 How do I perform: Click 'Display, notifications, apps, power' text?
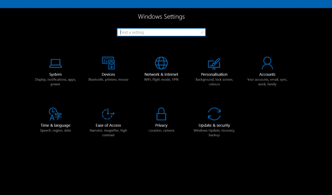[55, 82]
